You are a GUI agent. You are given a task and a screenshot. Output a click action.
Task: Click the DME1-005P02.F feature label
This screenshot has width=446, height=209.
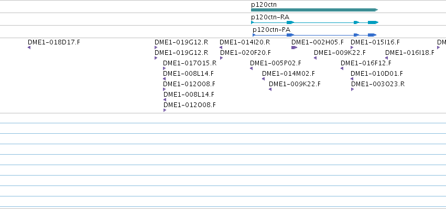[275, 63]
